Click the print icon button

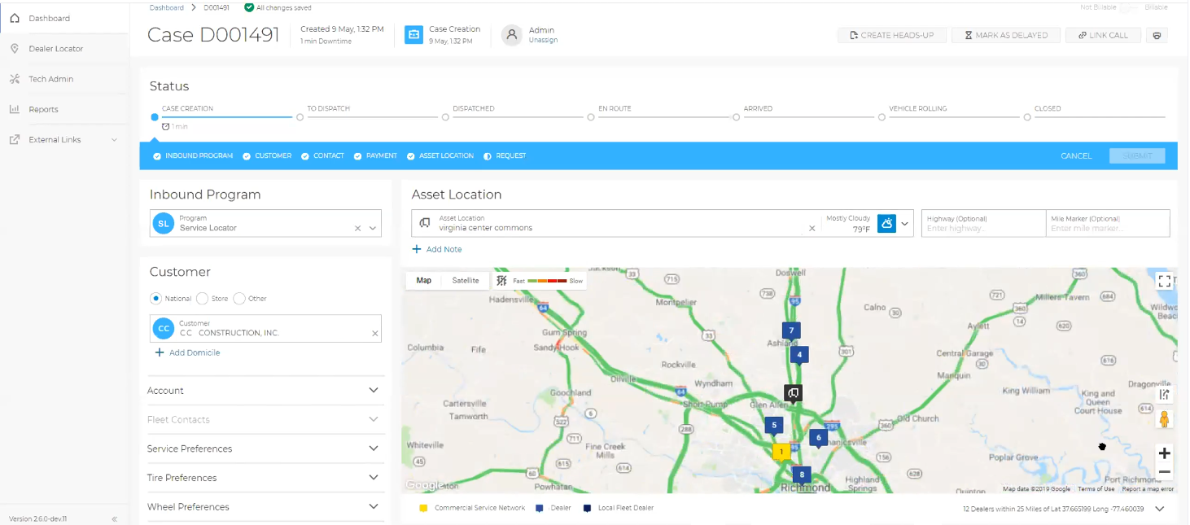[1157, 36]
